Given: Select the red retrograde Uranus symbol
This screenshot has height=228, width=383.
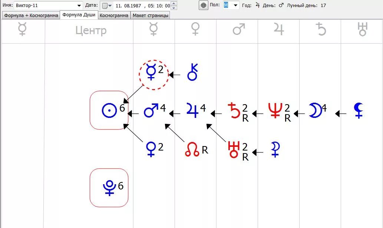Looking at the screenshot, I should pos(234,150).
